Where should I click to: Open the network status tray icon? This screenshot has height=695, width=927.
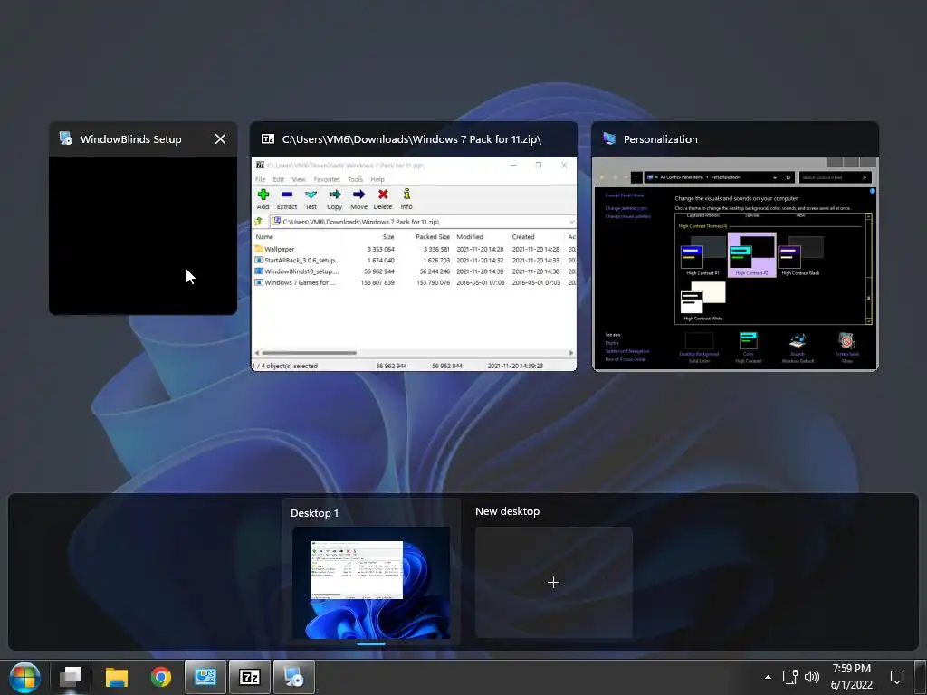coord(789,677)
